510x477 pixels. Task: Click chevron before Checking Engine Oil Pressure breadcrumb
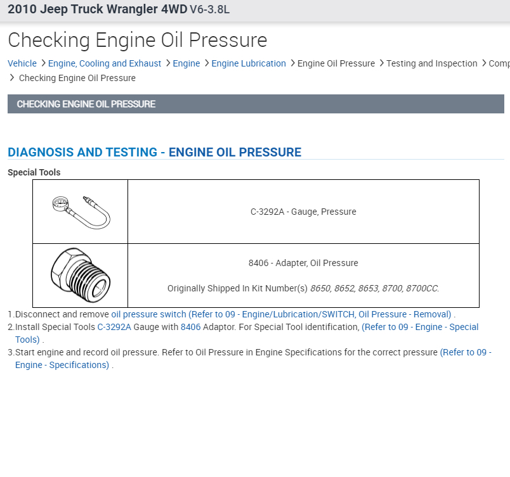pyautogui.click(x=12, y=78)
